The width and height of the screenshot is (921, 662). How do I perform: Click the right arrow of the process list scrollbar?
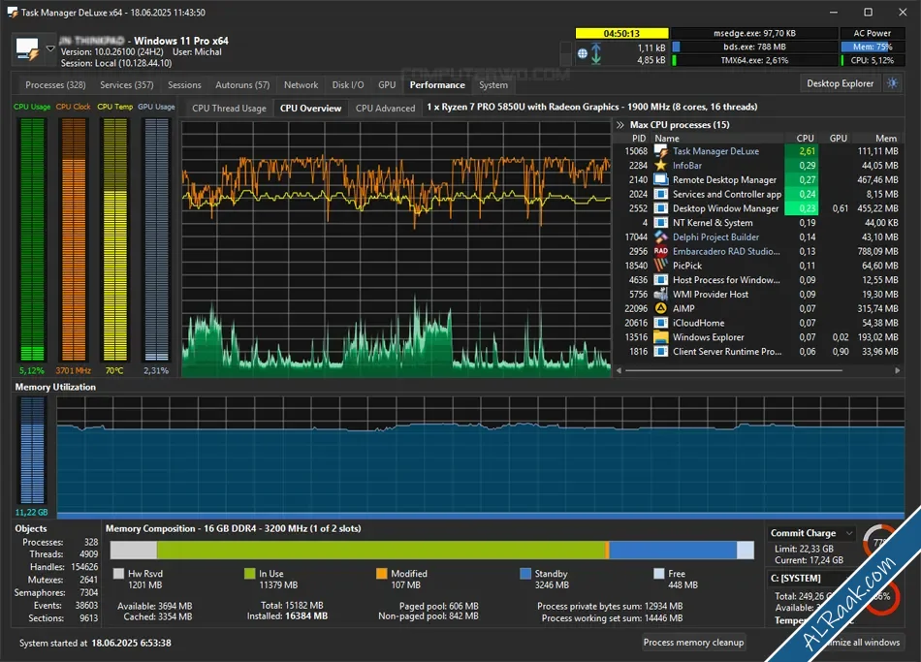(x=897, y=370)
